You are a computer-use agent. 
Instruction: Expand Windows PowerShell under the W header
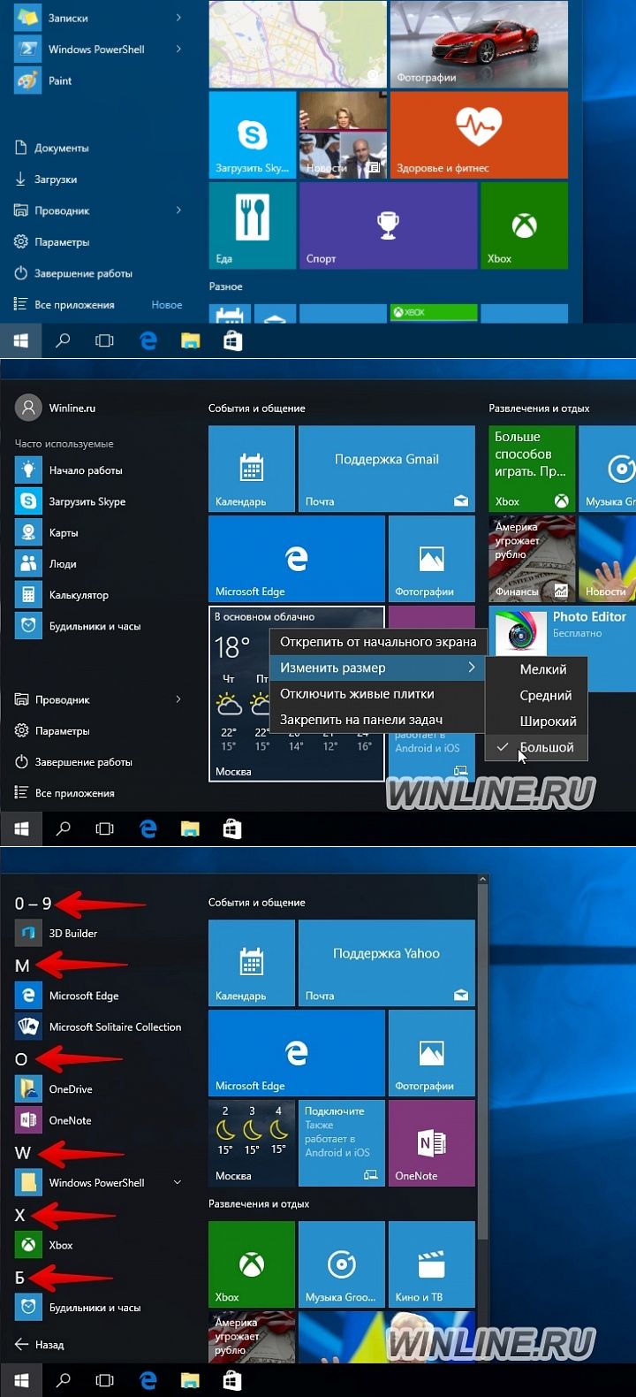pyautogui.click(x=178, y=1183)
